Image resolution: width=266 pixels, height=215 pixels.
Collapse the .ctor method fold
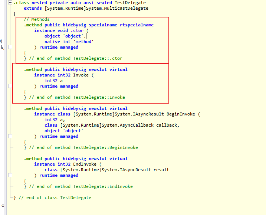pos(10,47)
